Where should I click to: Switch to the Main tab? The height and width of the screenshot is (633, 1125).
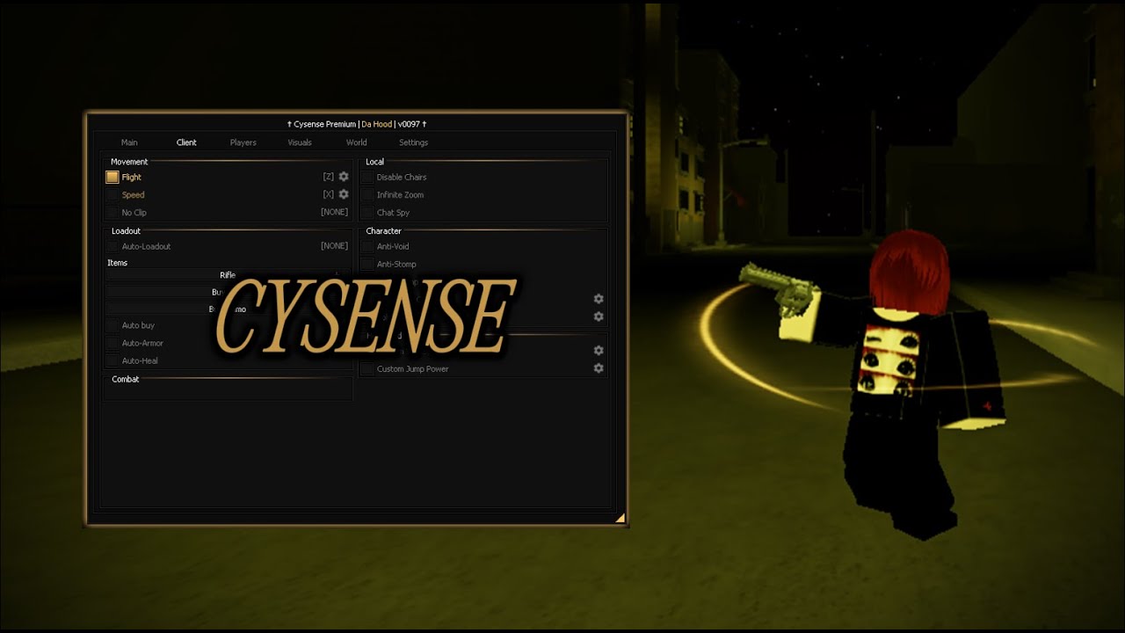(129, 142)
